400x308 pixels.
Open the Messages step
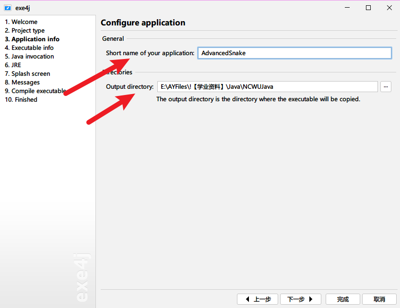pos(22,83)
